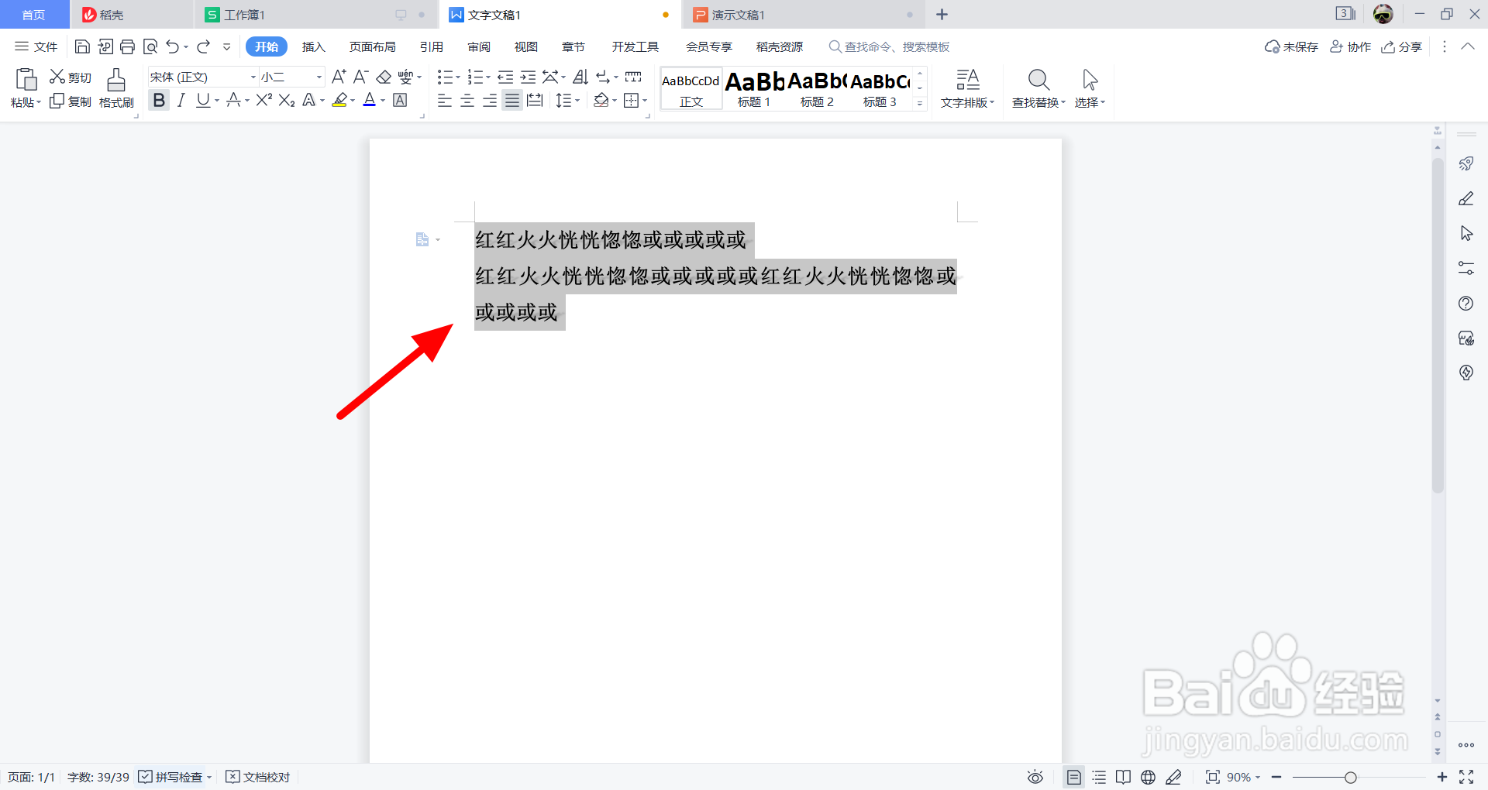Click the Paste clipboard icon
1488x790 pixels.
(x=26, y=79)
